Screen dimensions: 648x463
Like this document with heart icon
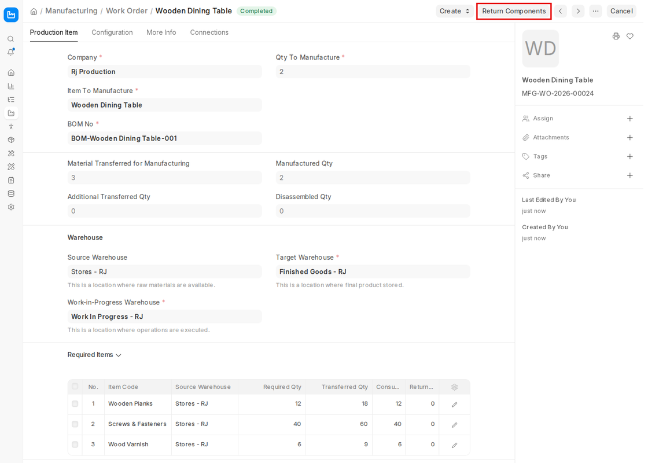coord(630,36)
